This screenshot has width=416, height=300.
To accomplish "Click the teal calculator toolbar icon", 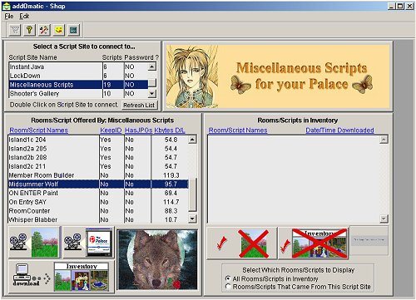I will 73,30.
